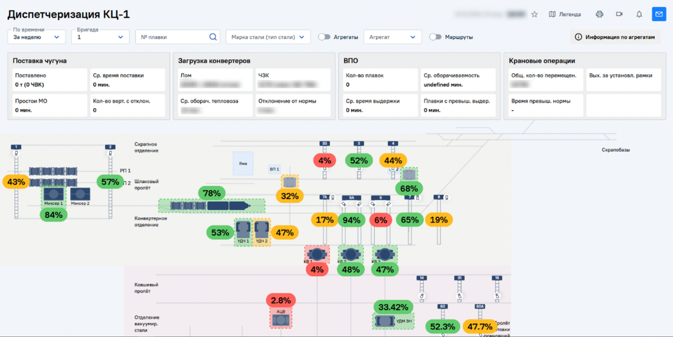Select the УДЧ 2 unit icon
This screenshot has height=337, width=673.
tap(262, 230)
